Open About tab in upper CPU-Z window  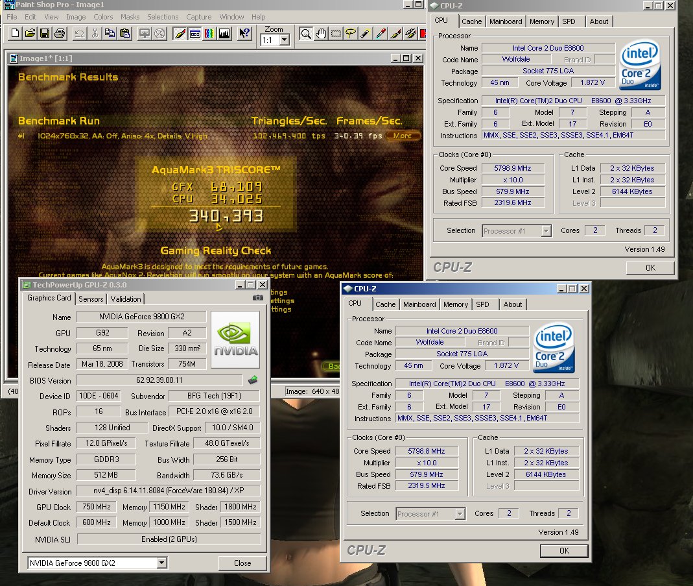[x=599, y=21]
